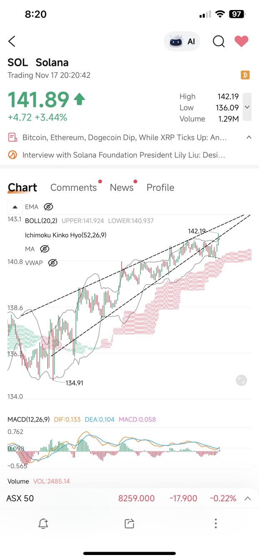Tap the orange Bitcoin badge icon

245,75
